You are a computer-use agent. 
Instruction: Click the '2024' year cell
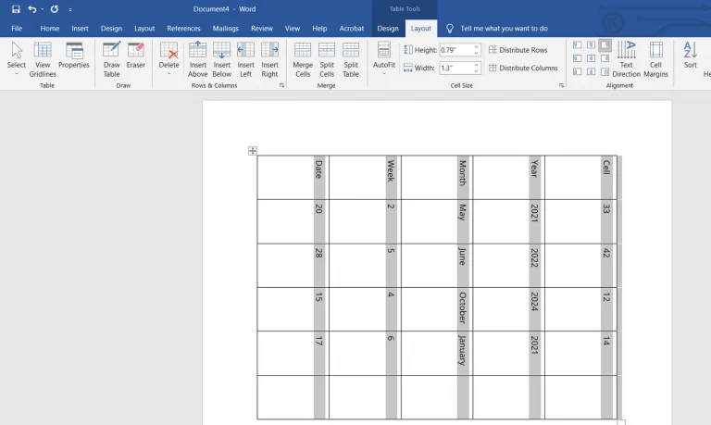509,309
